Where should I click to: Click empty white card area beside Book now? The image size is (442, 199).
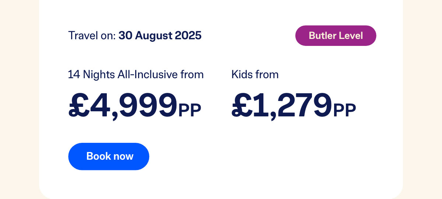coord(258,156)
